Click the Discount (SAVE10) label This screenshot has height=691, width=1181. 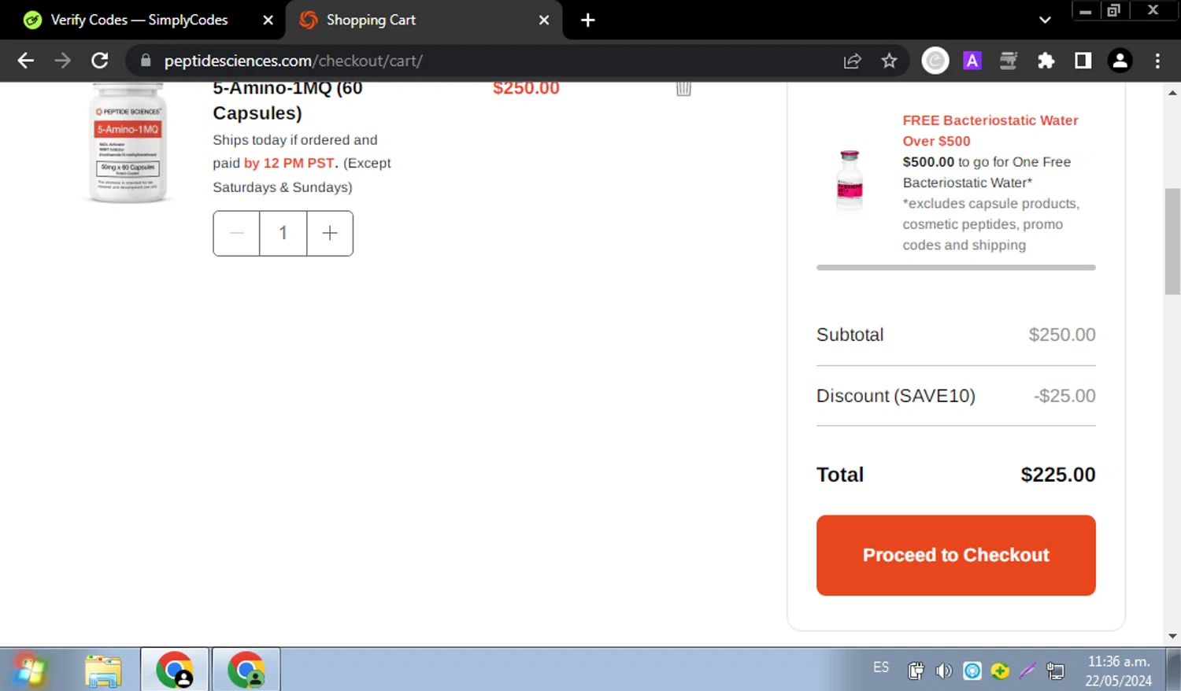tap(895, 396)
